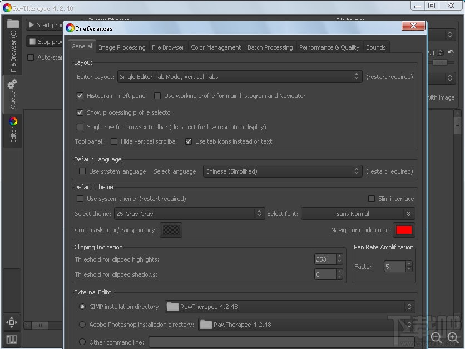Click the color wheel icon on Editor tab

(x=13, y=121)
